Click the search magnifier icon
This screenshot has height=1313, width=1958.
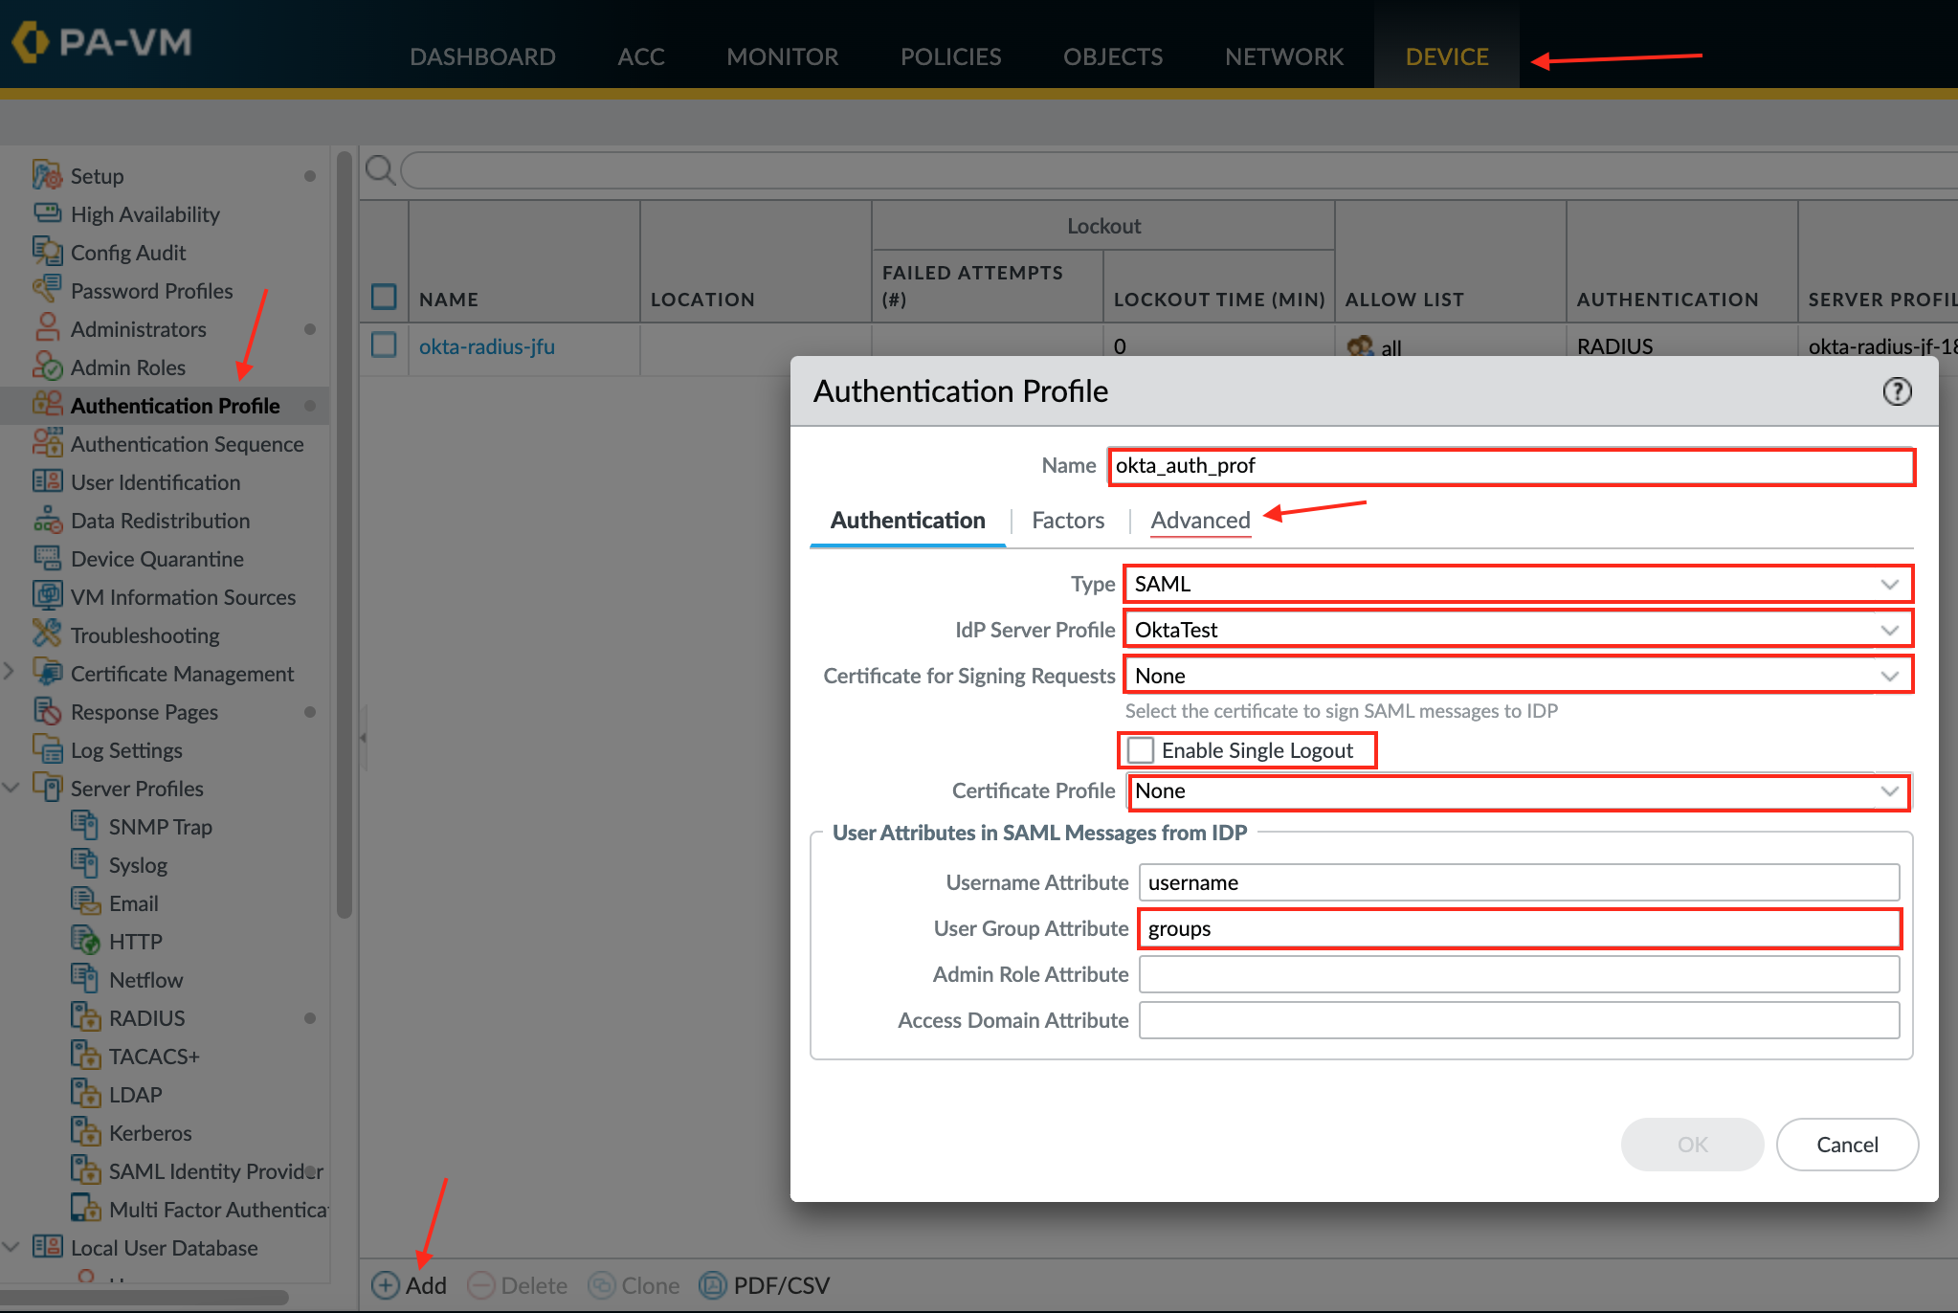point(380,170)
